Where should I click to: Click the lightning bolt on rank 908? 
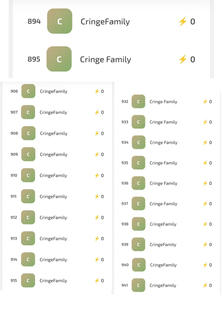point(97,133)
